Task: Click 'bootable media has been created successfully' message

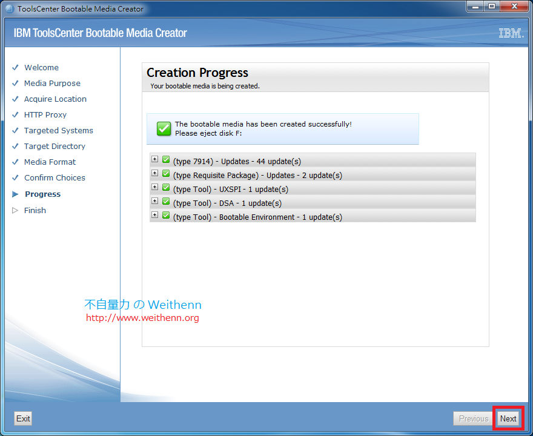Action: tap(263, 124)
